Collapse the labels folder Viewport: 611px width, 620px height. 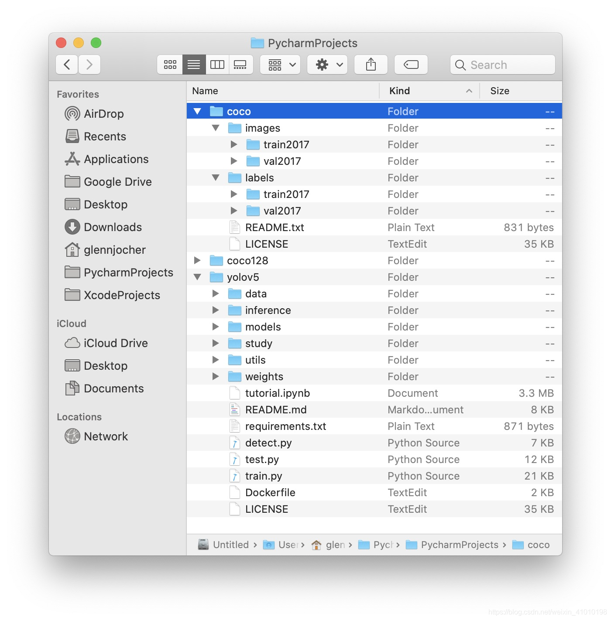point(216,178)
